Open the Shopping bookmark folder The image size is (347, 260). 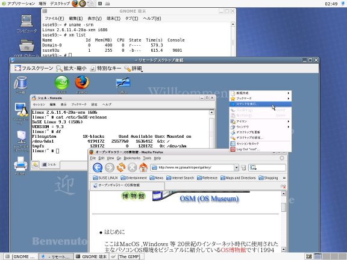click(x=269, y=178)
